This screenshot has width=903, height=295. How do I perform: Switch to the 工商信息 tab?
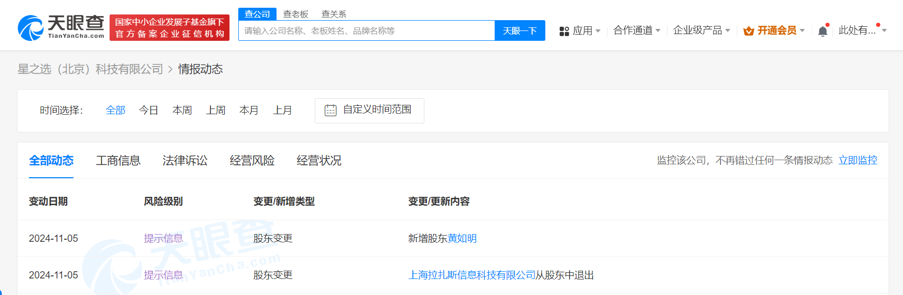[118, 161]
